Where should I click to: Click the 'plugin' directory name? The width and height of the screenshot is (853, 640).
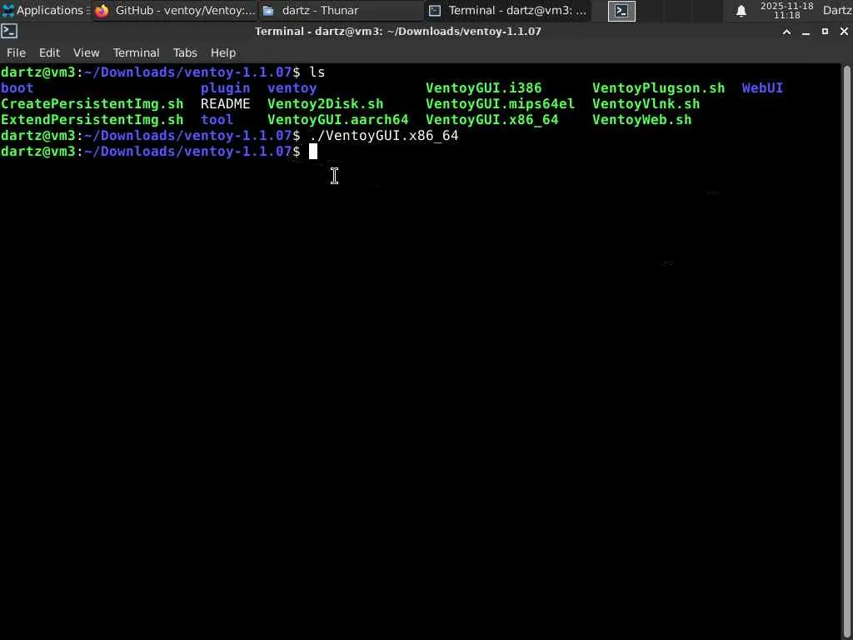pos(225,88)
